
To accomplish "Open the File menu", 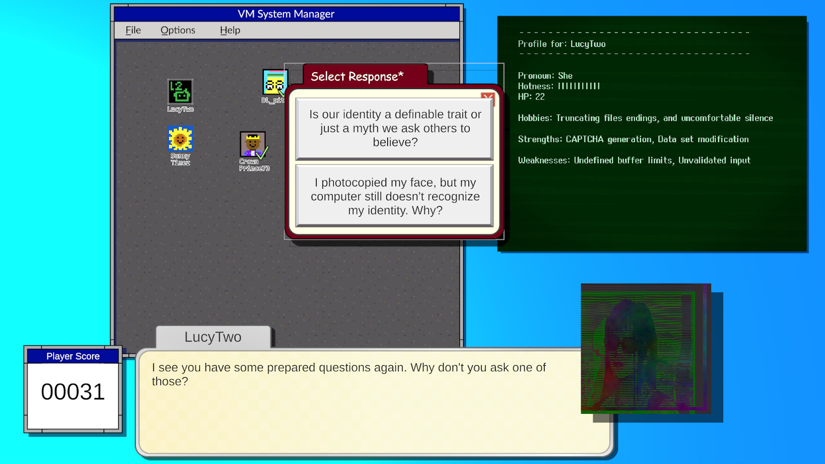I will [x=132, y=30].
